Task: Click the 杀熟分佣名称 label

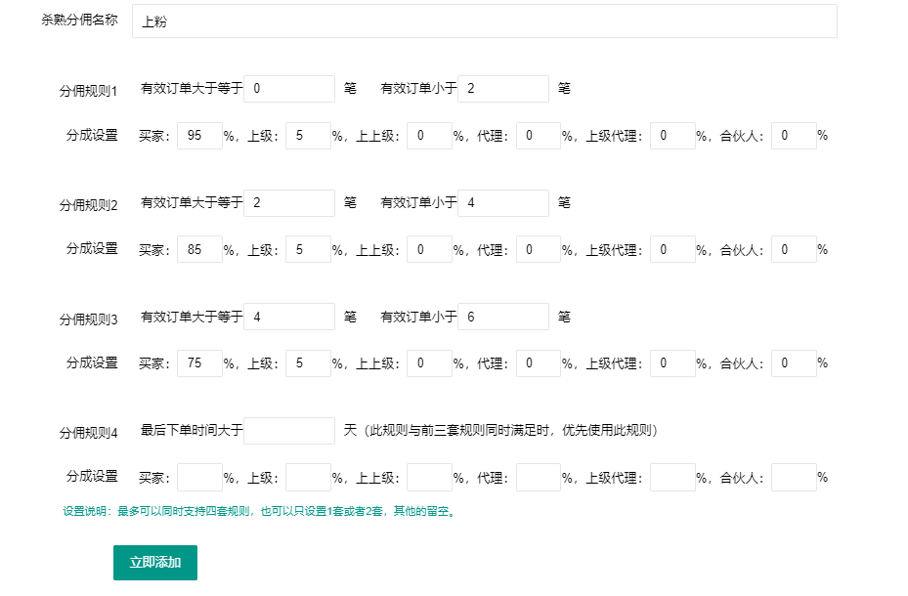Action: 79,20
